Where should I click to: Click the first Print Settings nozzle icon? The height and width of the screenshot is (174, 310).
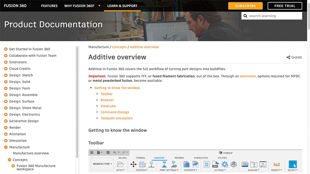(x=164, y=164)
